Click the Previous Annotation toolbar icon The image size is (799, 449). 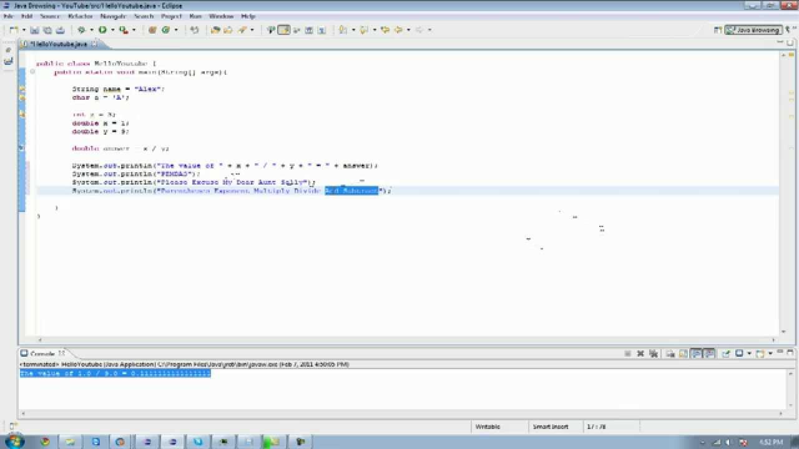[x=364, y=30]
